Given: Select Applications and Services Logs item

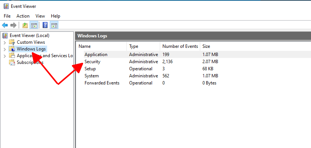Looking at the screenshot, I should coord(45,56).
